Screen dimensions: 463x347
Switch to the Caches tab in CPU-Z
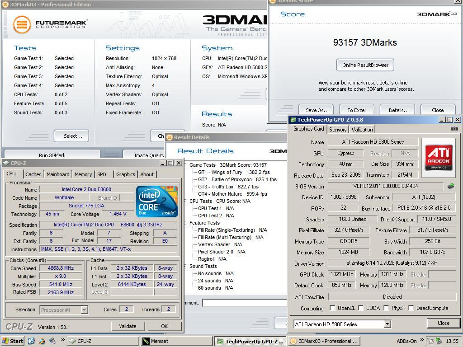click(33, 174)
